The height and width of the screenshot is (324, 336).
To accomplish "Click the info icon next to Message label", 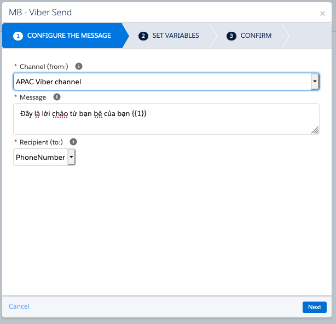I will (56, 97).
